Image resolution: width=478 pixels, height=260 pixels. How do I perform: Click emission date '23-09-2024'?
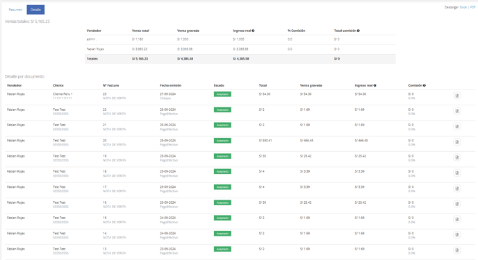[x=167, y=249]
